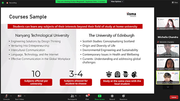180x101 pixels.
Task: Click the ponytail girl person icon
Action: (134, 74)
